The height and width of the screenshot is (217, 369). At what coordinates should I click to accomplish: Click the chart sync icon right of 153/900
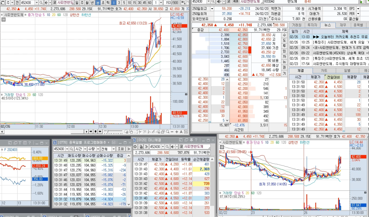click(x=183, y=2)
